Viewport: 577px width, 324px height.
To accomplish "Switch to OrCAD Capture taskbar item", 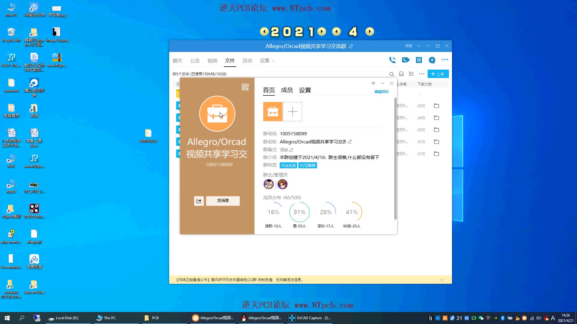I will pyautogui.click(x=310, y=318).
